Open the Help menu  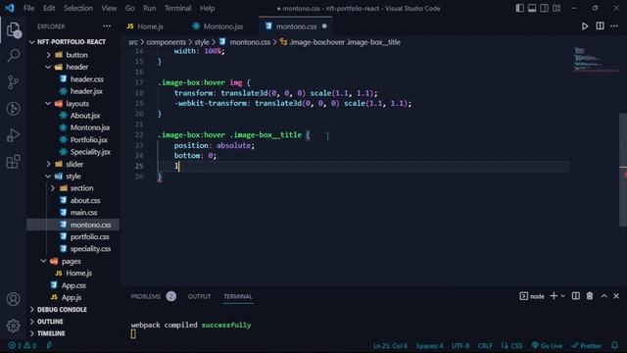click(x=207, y=8)
